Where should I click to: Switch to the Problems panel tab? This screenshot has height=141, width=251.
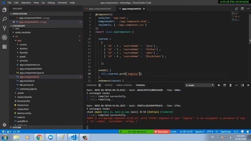point(93,85)
